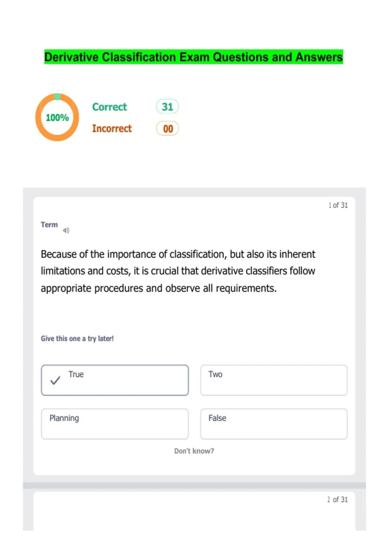Image resolution: width=388 pixels, height=550 pixels.
Task: Click the question text about derivative classifiers
Action: point(178,271)
